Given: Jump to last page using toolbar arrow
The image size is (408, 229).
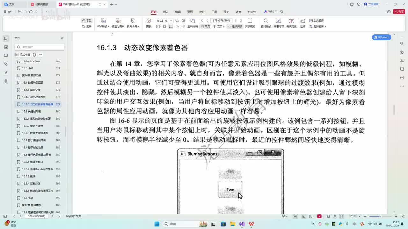Looking at the screenshot, I should click(x=241, y=21).
